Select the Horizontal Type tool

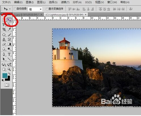coord(9,54)
